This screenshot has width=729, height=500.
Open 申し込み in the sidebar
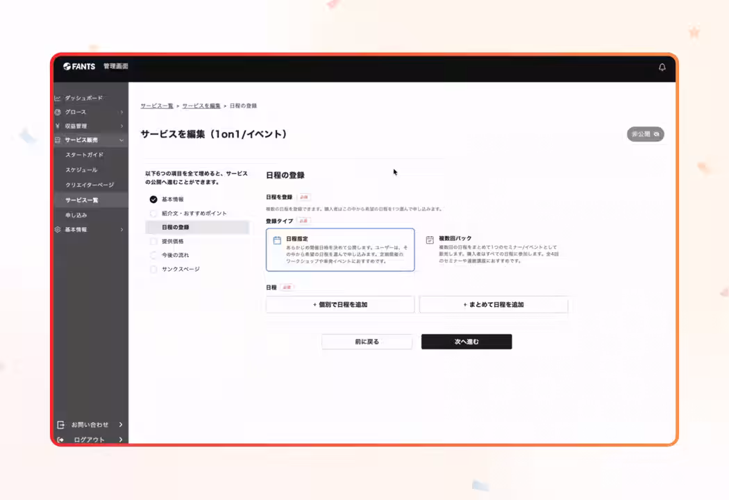point(76,215)
